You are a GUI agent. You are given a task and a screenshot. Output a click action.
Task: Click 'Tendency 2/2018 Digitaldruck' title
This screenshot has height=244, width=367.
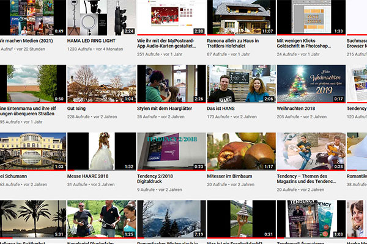pos(155,179)
